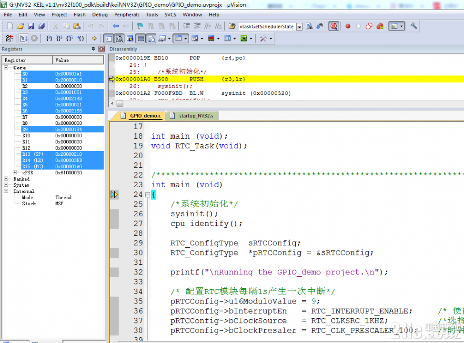Insert breakpoint red dot
The width and height of the screenshot is (464, 343).
[348, 26]
